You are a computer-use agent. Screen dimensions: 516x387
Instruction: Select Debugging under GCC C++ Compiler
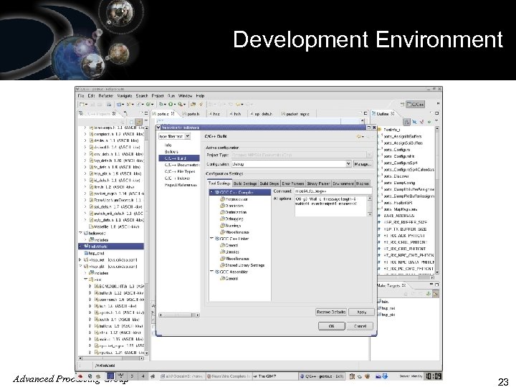[x=231, y=219]
